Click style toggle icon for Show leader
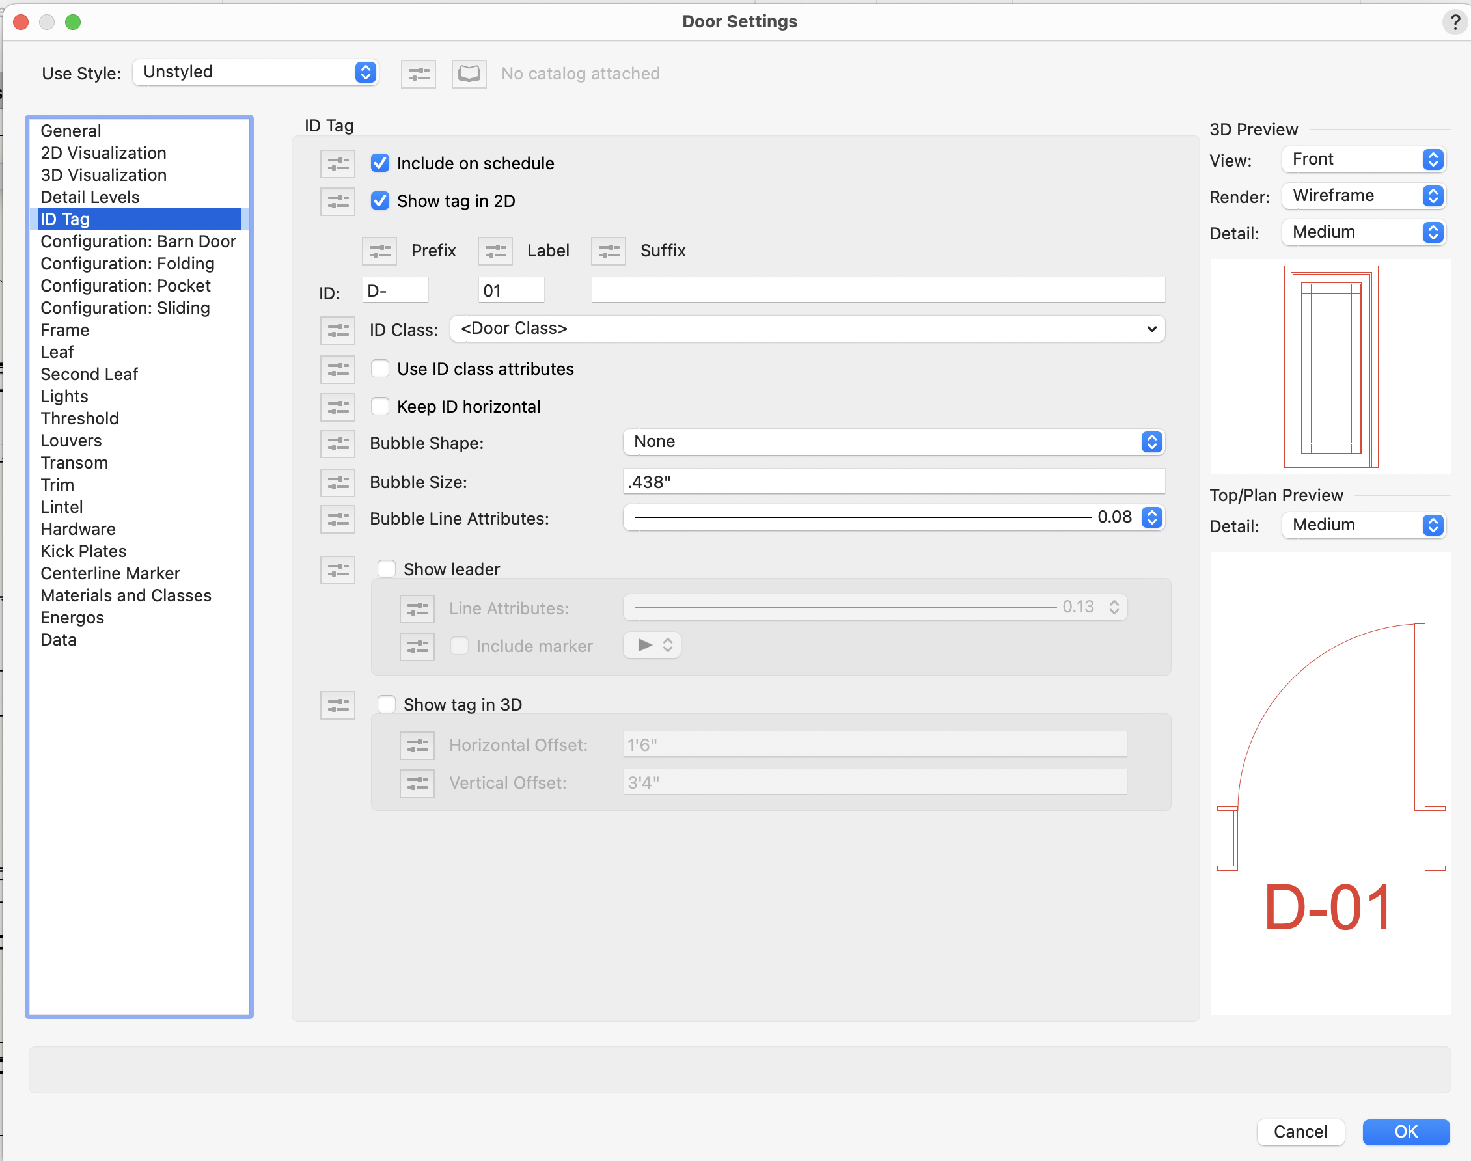1471x1161 pixels. coord(338,569)
